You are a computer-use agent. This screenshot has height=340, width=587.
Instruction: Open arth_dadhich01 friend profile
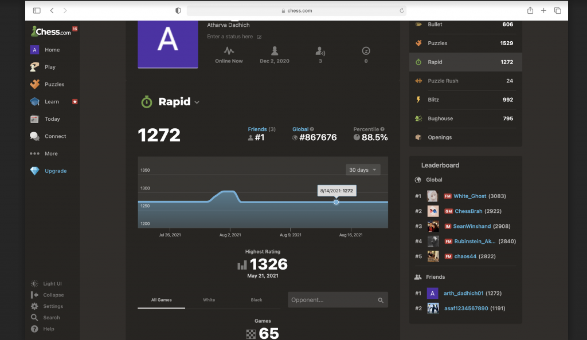463,293
